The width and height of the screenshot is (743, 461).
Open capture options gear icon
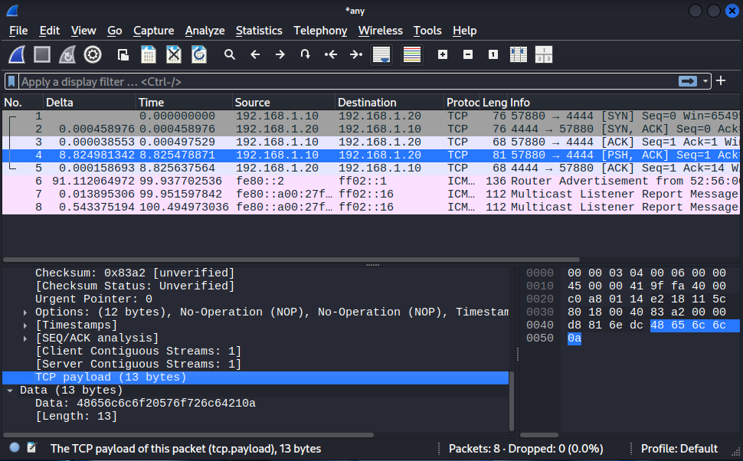pyautogui.click(x=93, y=54)
